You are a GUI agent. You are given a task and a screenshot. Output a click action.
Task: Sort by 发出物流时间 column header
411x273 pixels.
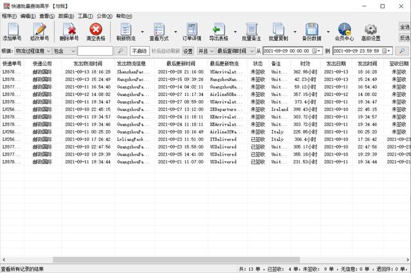[x=87, y=63]
